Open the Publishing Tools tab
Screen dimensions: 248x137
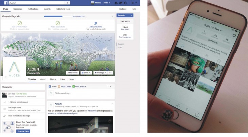click(x=63, y=9)
